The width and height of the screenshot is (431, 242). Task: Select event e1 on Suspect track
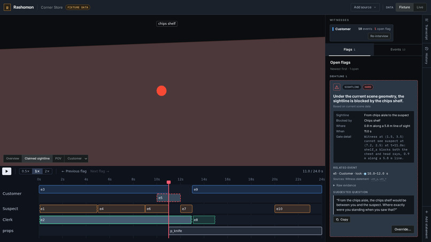click(x=68, y=209)
